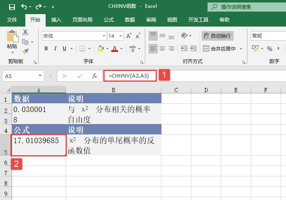This screenshot has width=286, height=200.
Task: Undo the last action
Action: pos(24,7)
